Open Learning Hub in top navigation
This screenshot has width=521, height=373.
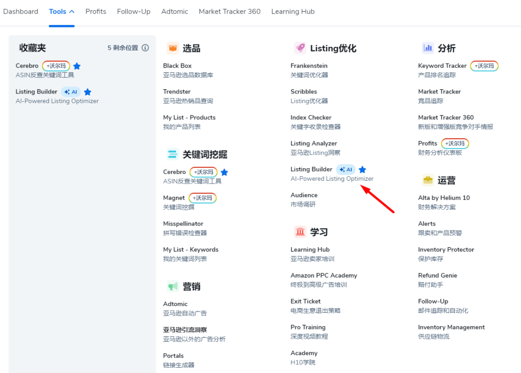click(293, 12)
